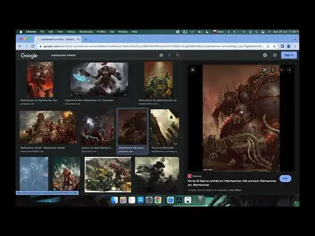The width and height of the screenshot is (315, 236).
Task: Open Reminders from the dock
Action: (132, 200)
